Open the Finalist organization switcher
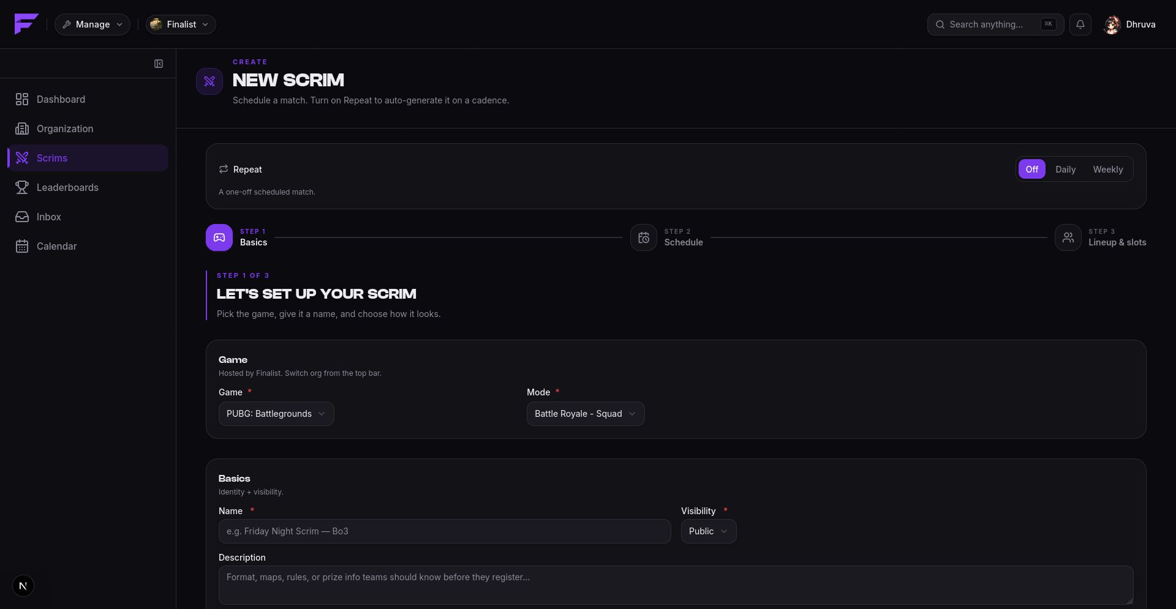1176x609 pixels. point(181,24)
